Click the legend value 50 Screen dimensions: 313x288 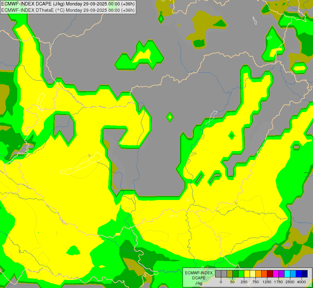point(232,282)
